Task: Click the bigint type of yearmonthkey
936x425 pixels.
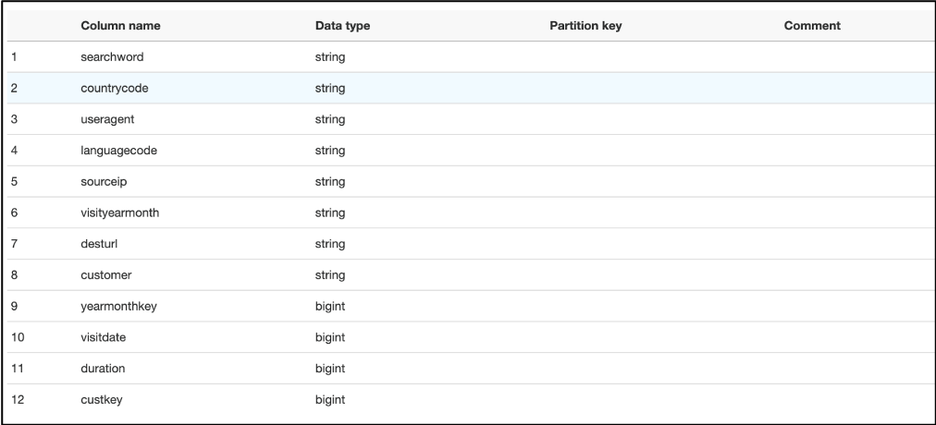Action: point(330,307)
